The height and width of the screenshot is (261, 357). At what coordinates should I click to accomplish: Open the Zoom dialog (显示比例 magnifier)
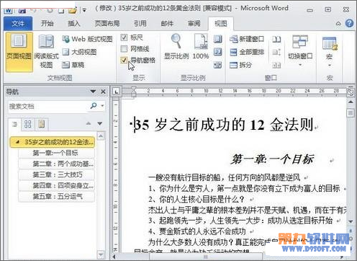pyautogui.click(x=176, y=47)
